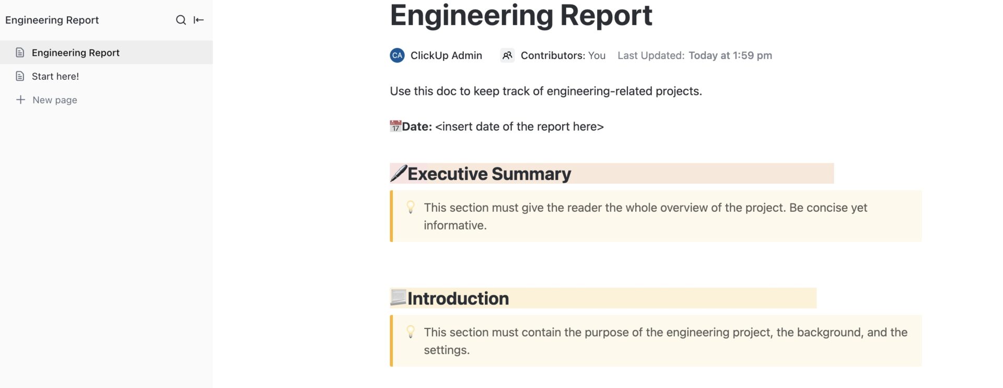
Task: Click the Engineering Report title heading
Action: [x=521, y=16]
